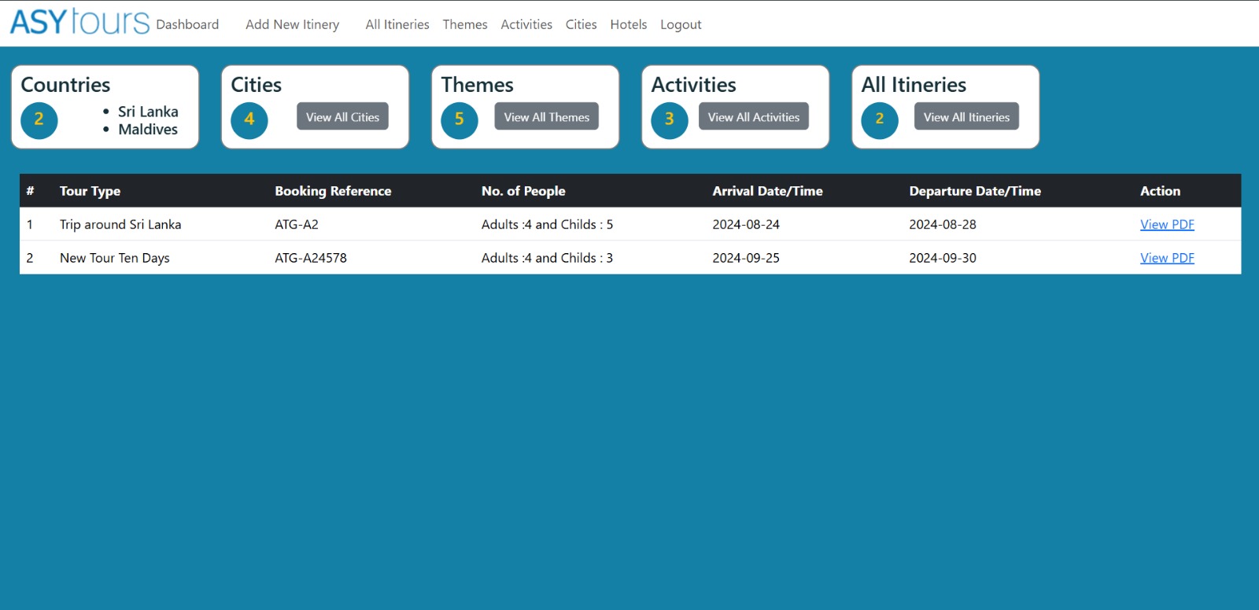Click the Countries count badge showing 2
Viewport: 1259px width, 610px height.
tap(39, 120)
